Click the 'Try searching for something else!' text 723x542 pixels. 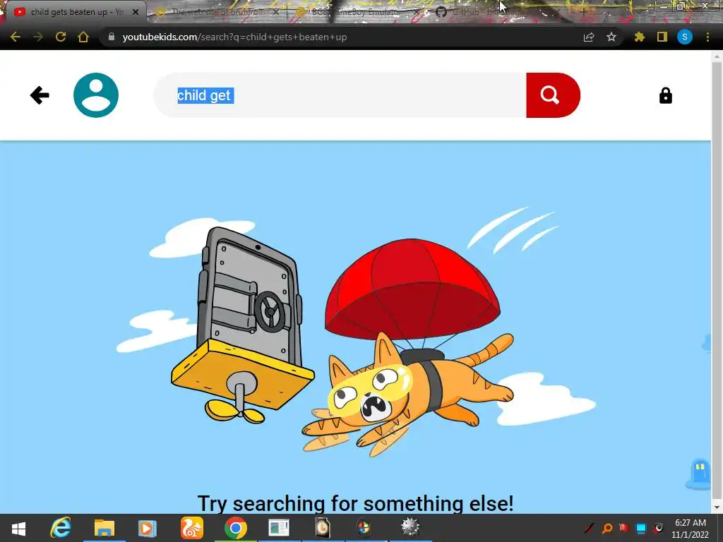pos(355,502)
